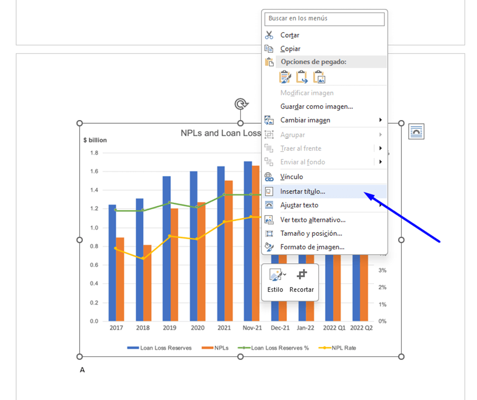The width and height of the screenshot is (477, 400).
Task: Click the top-left resize handle of chart
Action: click(x=80, y=123)
